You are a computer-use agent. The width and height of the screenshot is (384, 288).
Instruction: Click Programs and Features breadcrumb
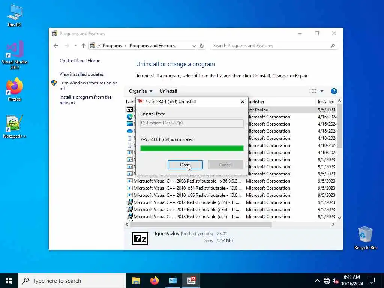point(152,46)
